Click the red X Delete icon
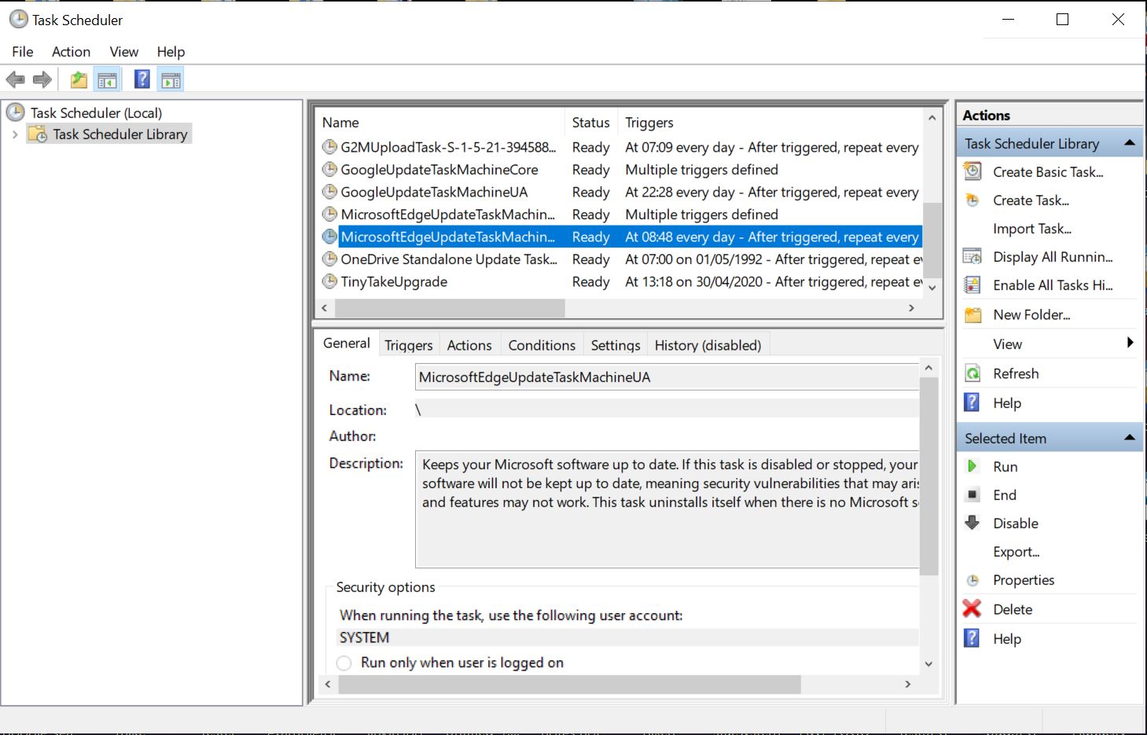Viewport: 1147px width, 735px height. 972,609
